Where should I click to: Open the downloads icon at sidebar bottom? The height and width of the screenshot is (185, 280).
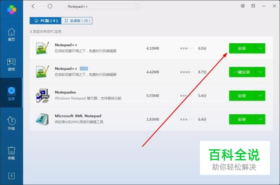[11, 176]
